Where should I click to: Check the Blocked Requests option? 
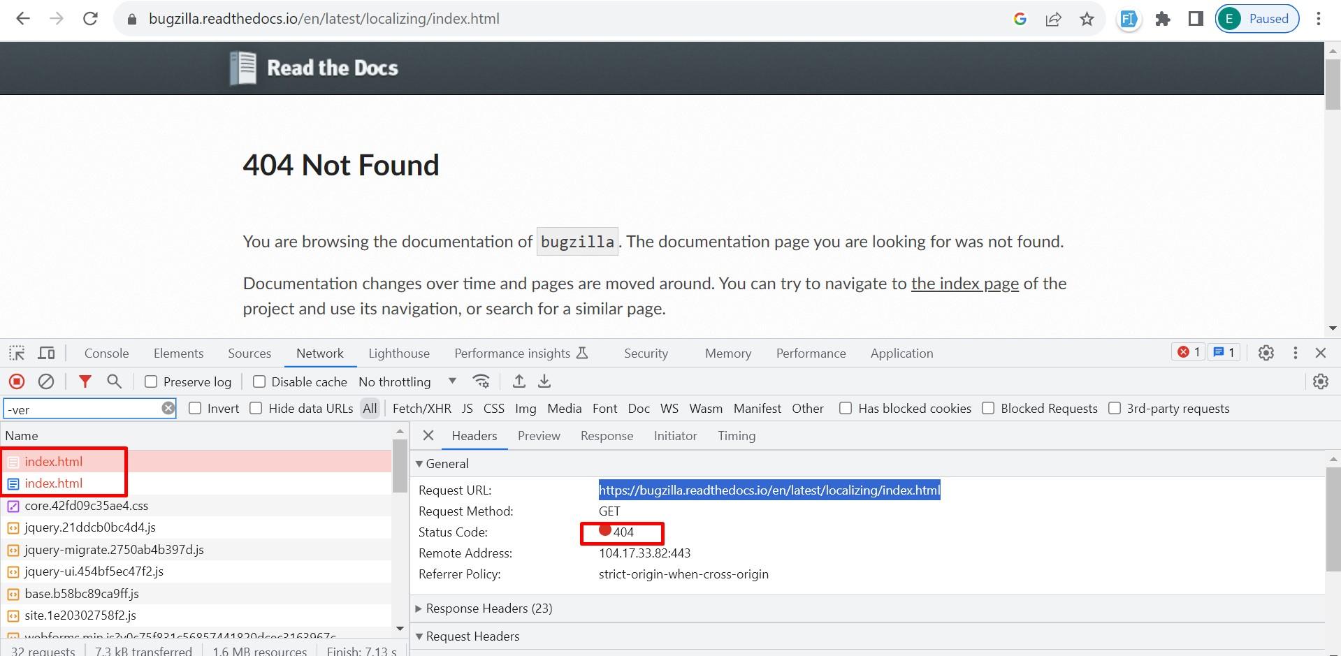tap(988, 408)
